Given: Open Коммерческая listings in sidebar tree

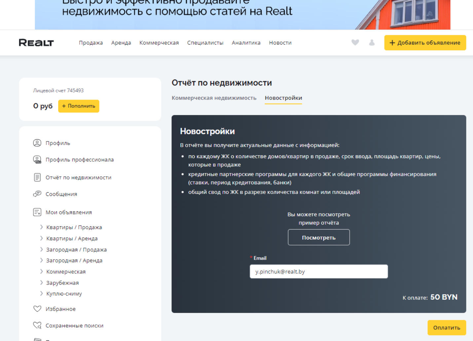Looking at the screenshot, I should [x=66, y=272].
